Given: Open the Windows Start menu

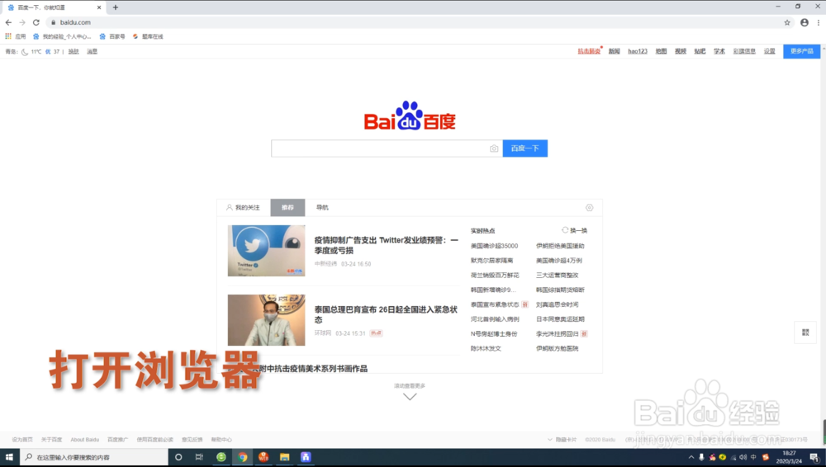Looking at the screenshot, I should [x=9, y=457].
